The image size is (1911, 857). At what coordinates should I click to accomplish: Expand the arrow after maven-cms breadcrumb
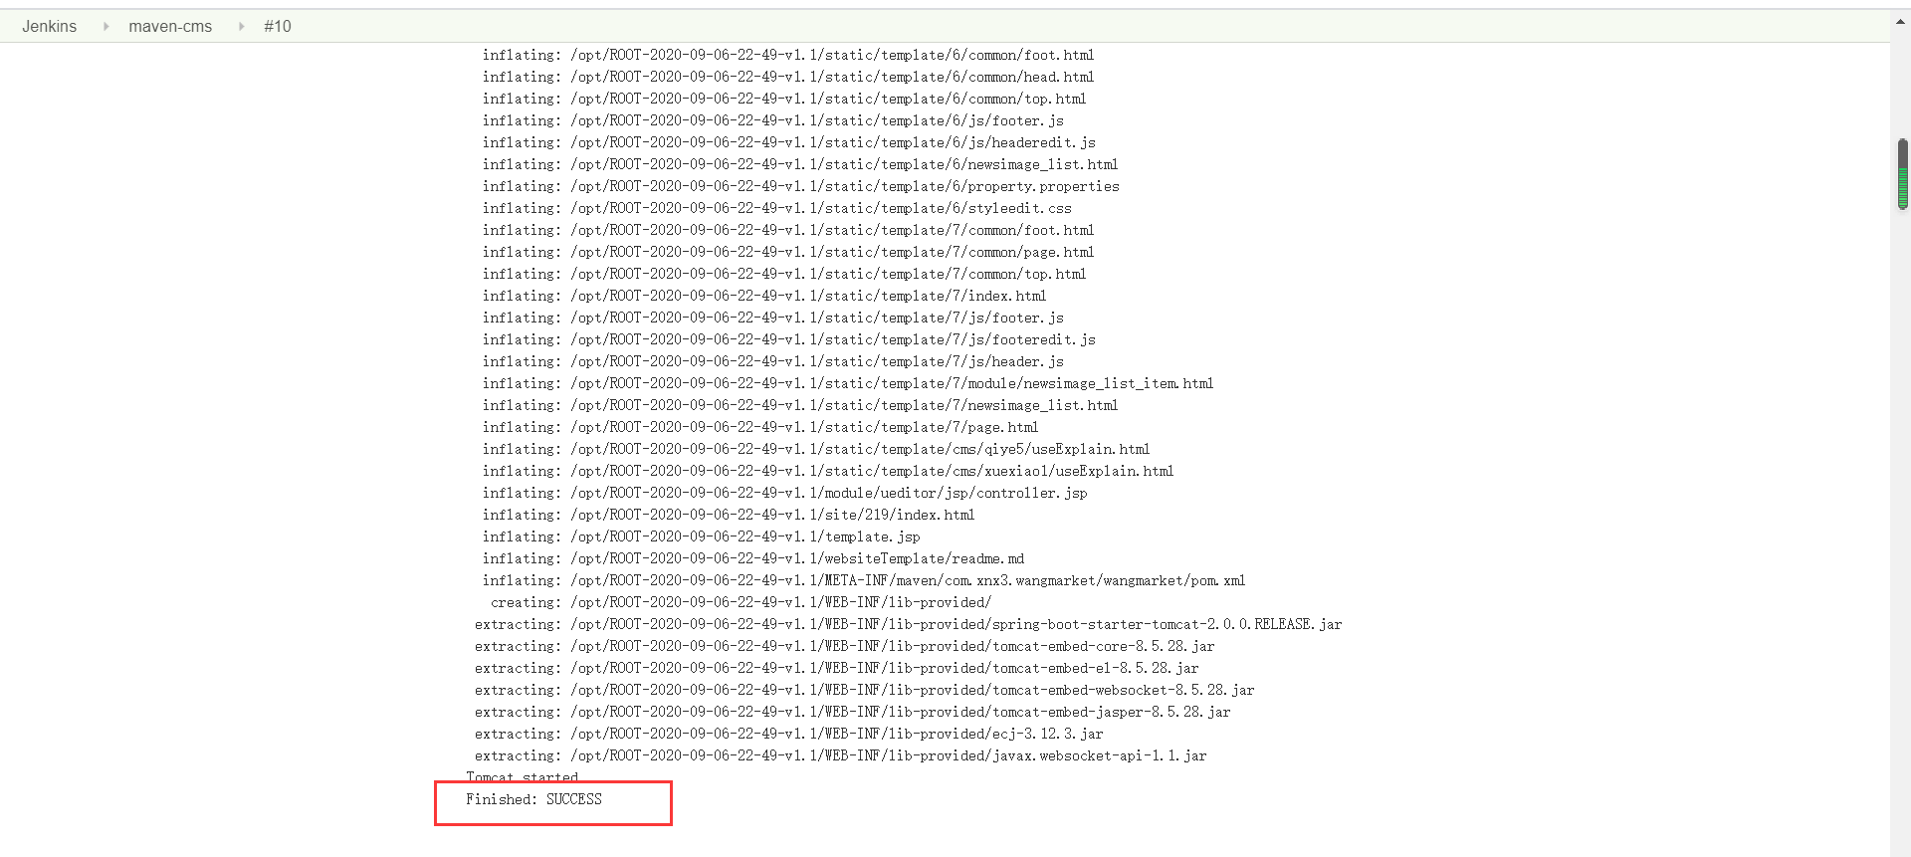coord(241,27)
